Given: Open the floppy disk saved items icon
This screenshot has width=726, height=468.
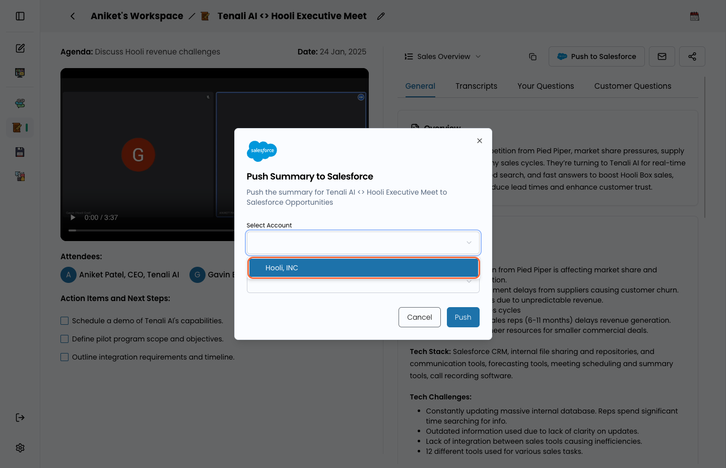Looking at the screenshot, I should click(x=20, y=152).
